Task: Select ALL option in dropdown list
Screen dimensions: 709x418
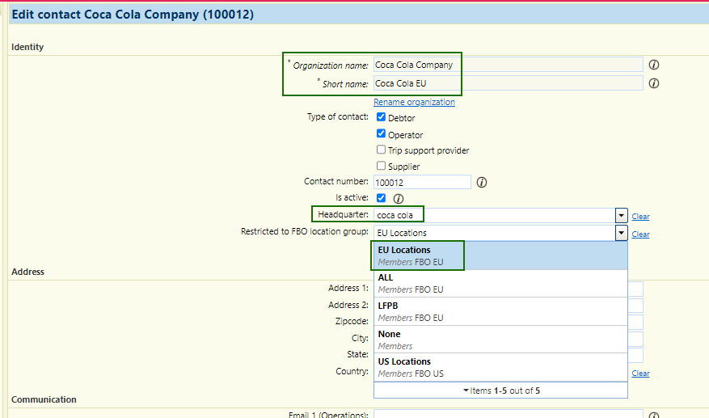Action: (x=500, y=283)
